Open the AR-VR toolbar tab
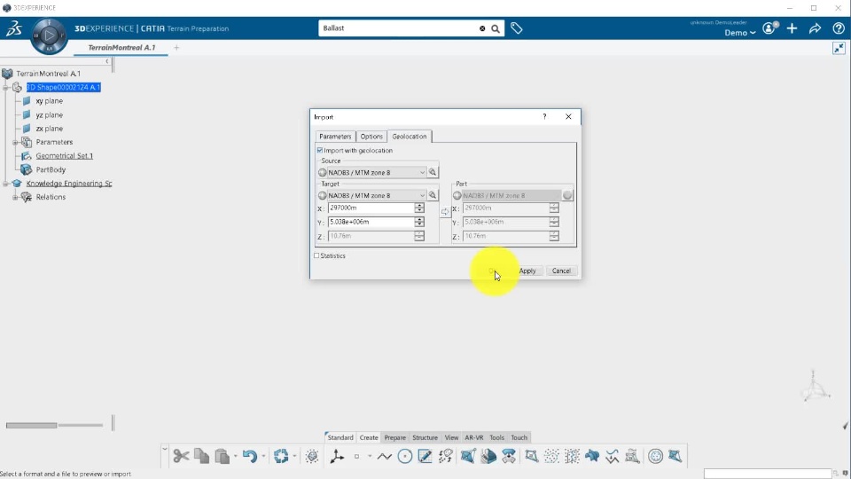 (x=473, y=437)
